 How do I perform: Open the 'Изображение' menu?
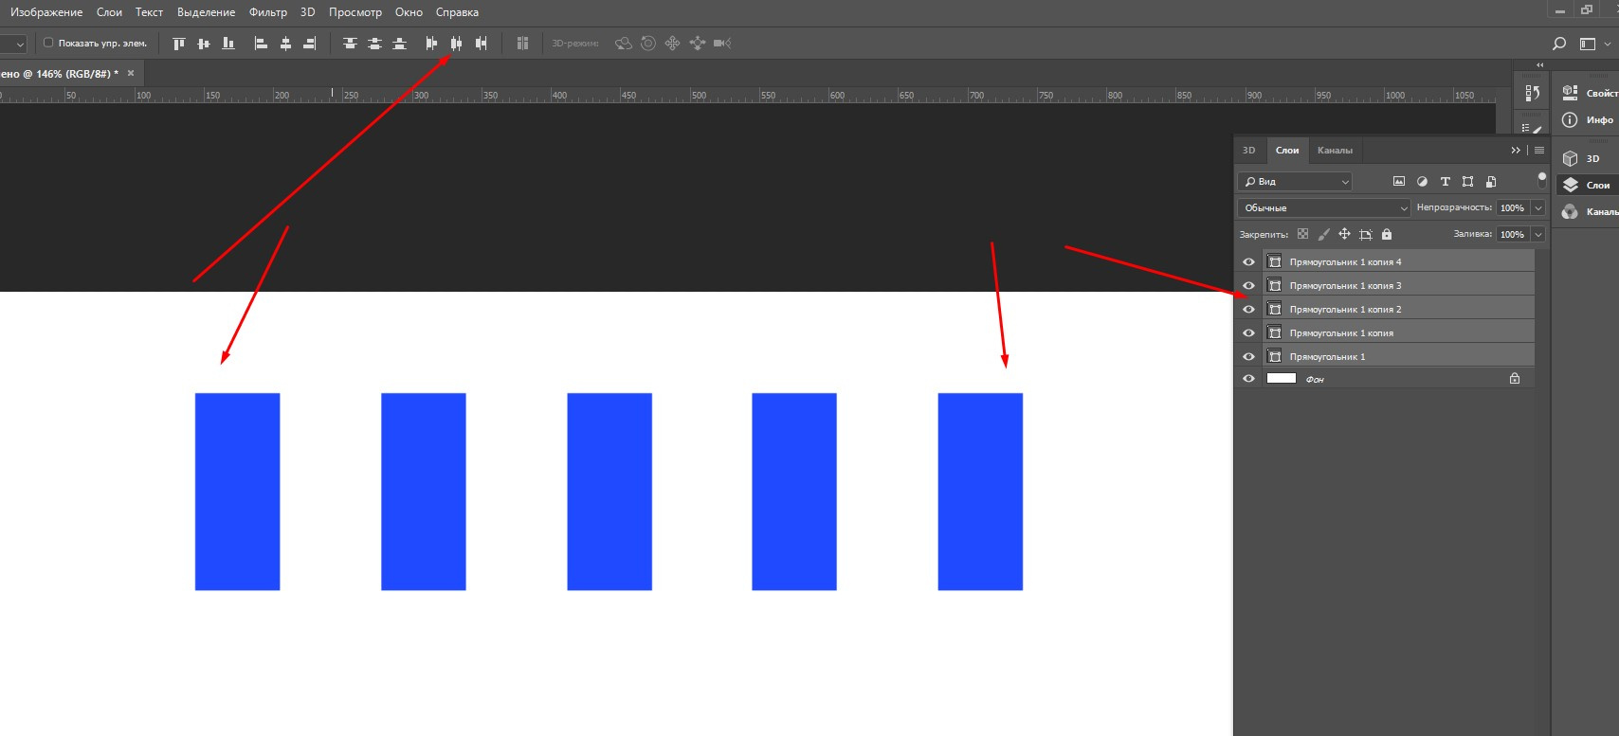(45, 12)
